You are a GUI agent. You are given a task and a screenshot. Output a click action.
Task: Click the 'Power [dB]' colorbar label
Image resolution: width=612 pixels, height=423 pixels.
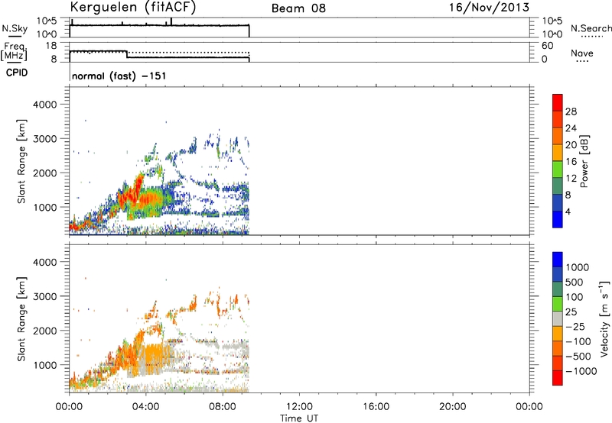[584, 161]
